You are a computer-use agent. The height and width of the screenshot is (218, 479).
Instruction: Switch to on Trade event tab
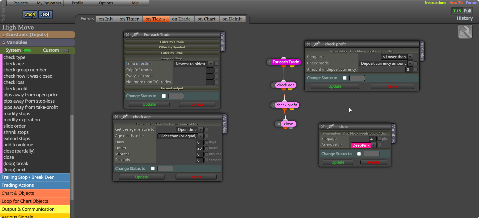pyautogui.click(x=181, y=19)
